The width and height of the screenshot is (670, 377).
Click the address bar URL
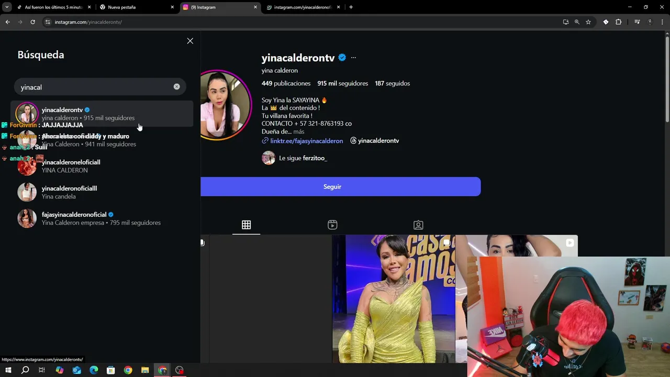(88, 22)
